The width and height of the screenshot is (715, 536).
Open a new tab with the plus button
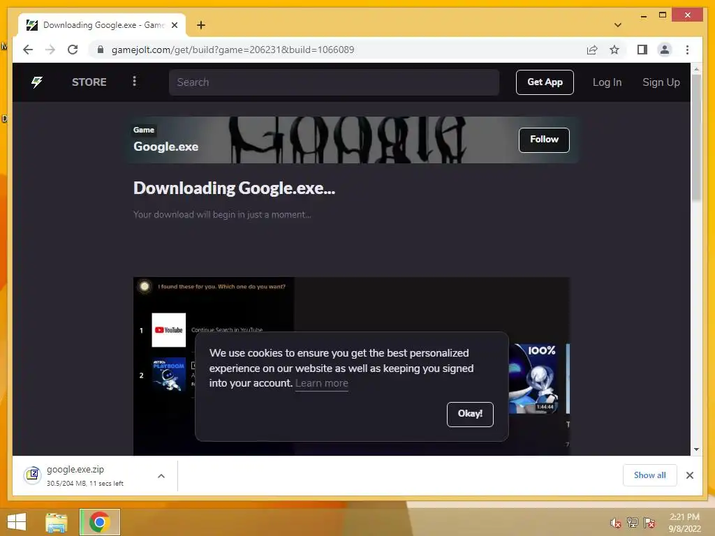pos(200,25)
